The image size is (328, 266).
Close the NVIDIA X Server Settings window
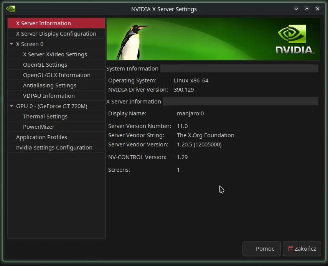(x=317, y=9)
